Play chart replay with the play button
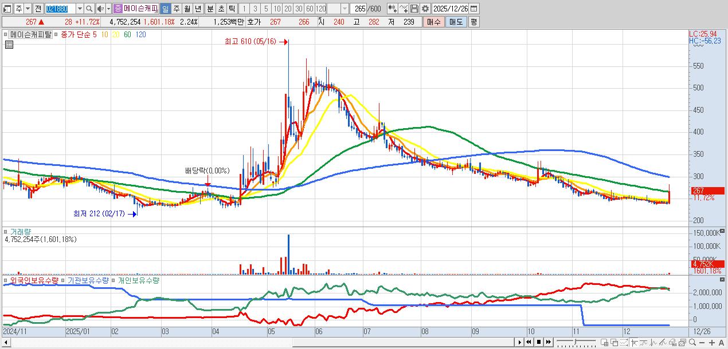Viewport: 728px width, 349px height. [x=520, y=342]
